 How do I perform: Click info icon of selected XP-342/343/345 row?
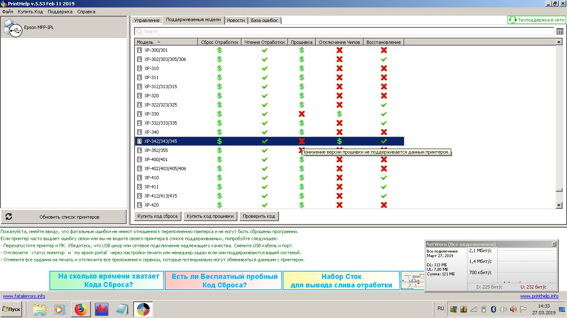(x=139, y=141)
